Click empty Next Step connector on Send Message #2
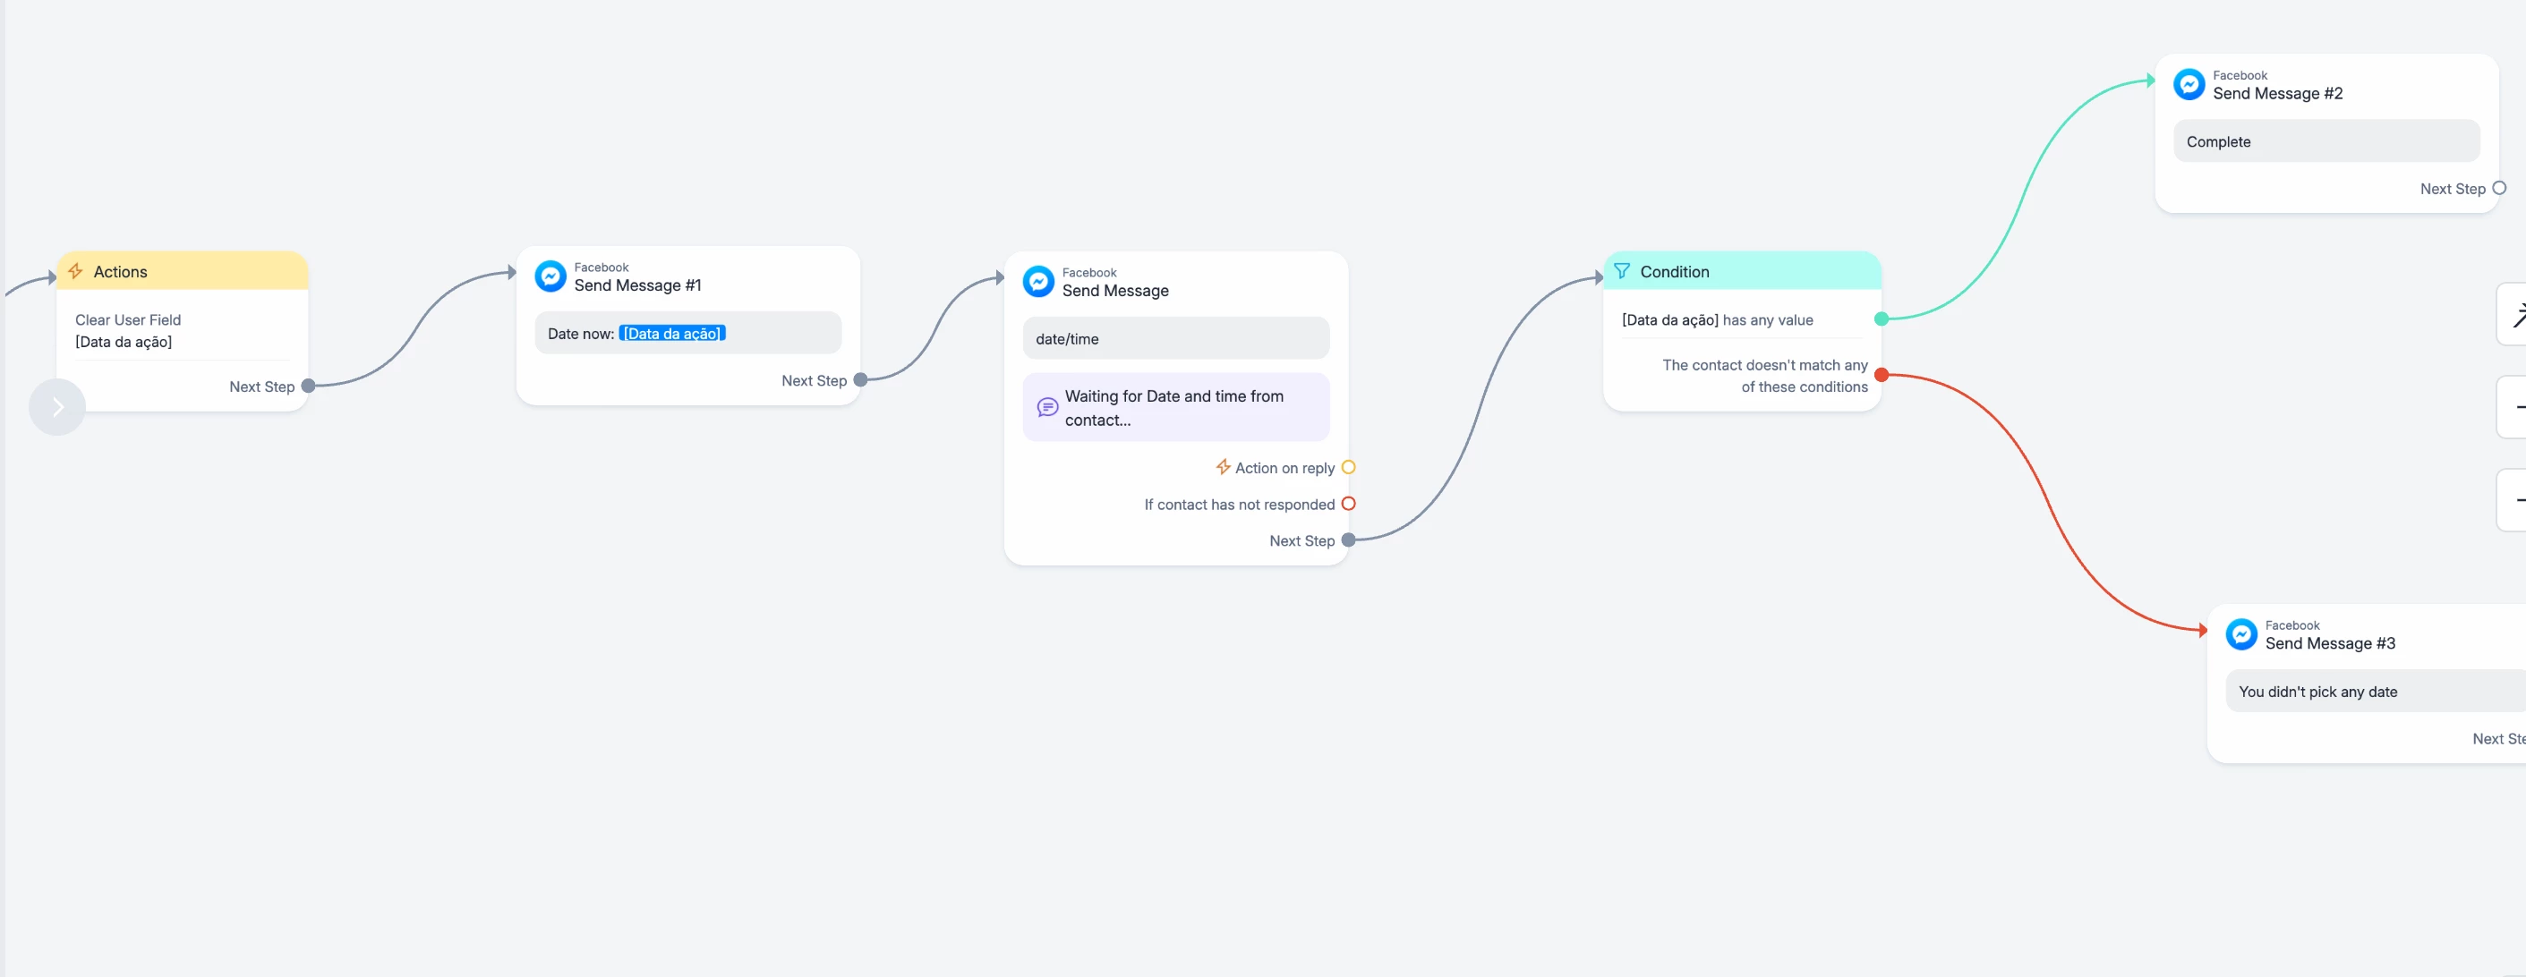The image size is (2526, 977). click(x=2498, y=188)
